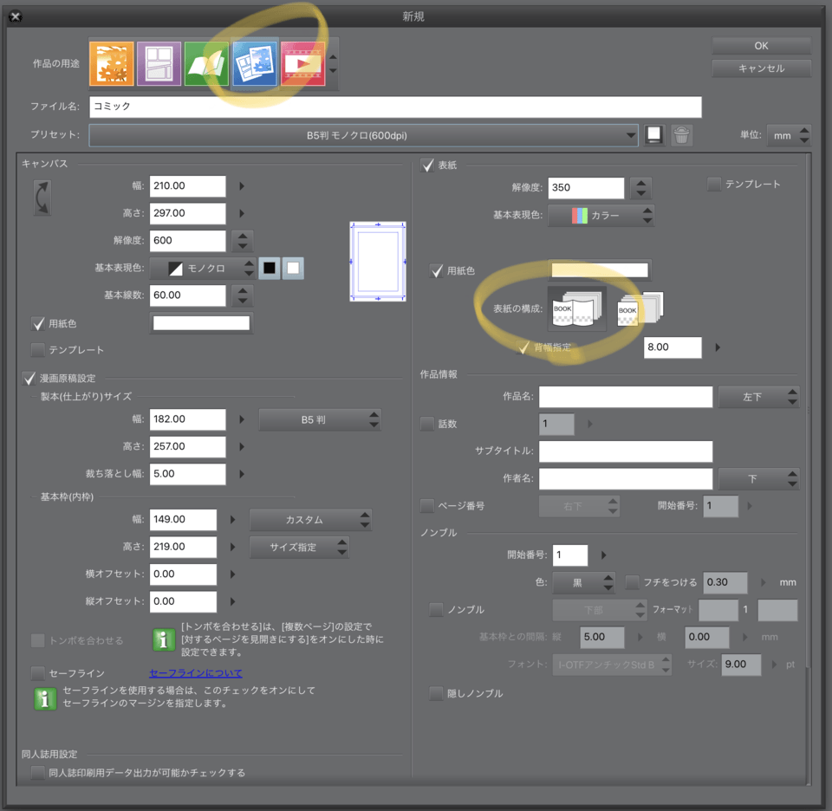Select the illustration project type icon
832x811 pixels.
(112, 62)
